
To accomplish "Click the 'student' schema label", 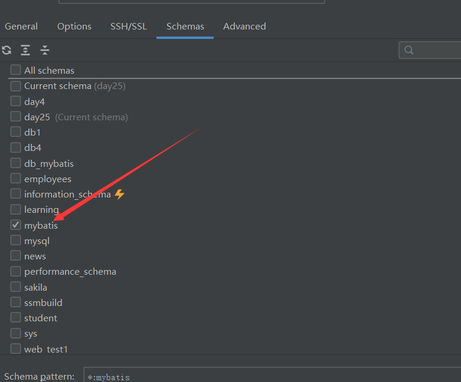I will coord(41,318).
